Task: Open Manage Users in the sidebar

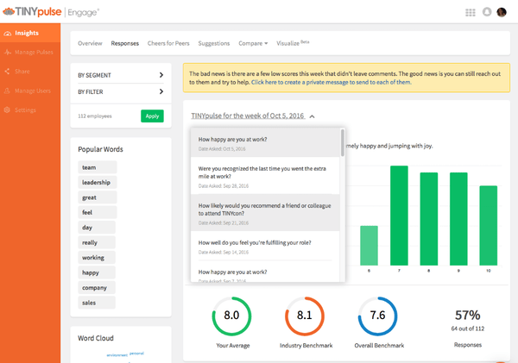Action: click(x=30, y=91)
